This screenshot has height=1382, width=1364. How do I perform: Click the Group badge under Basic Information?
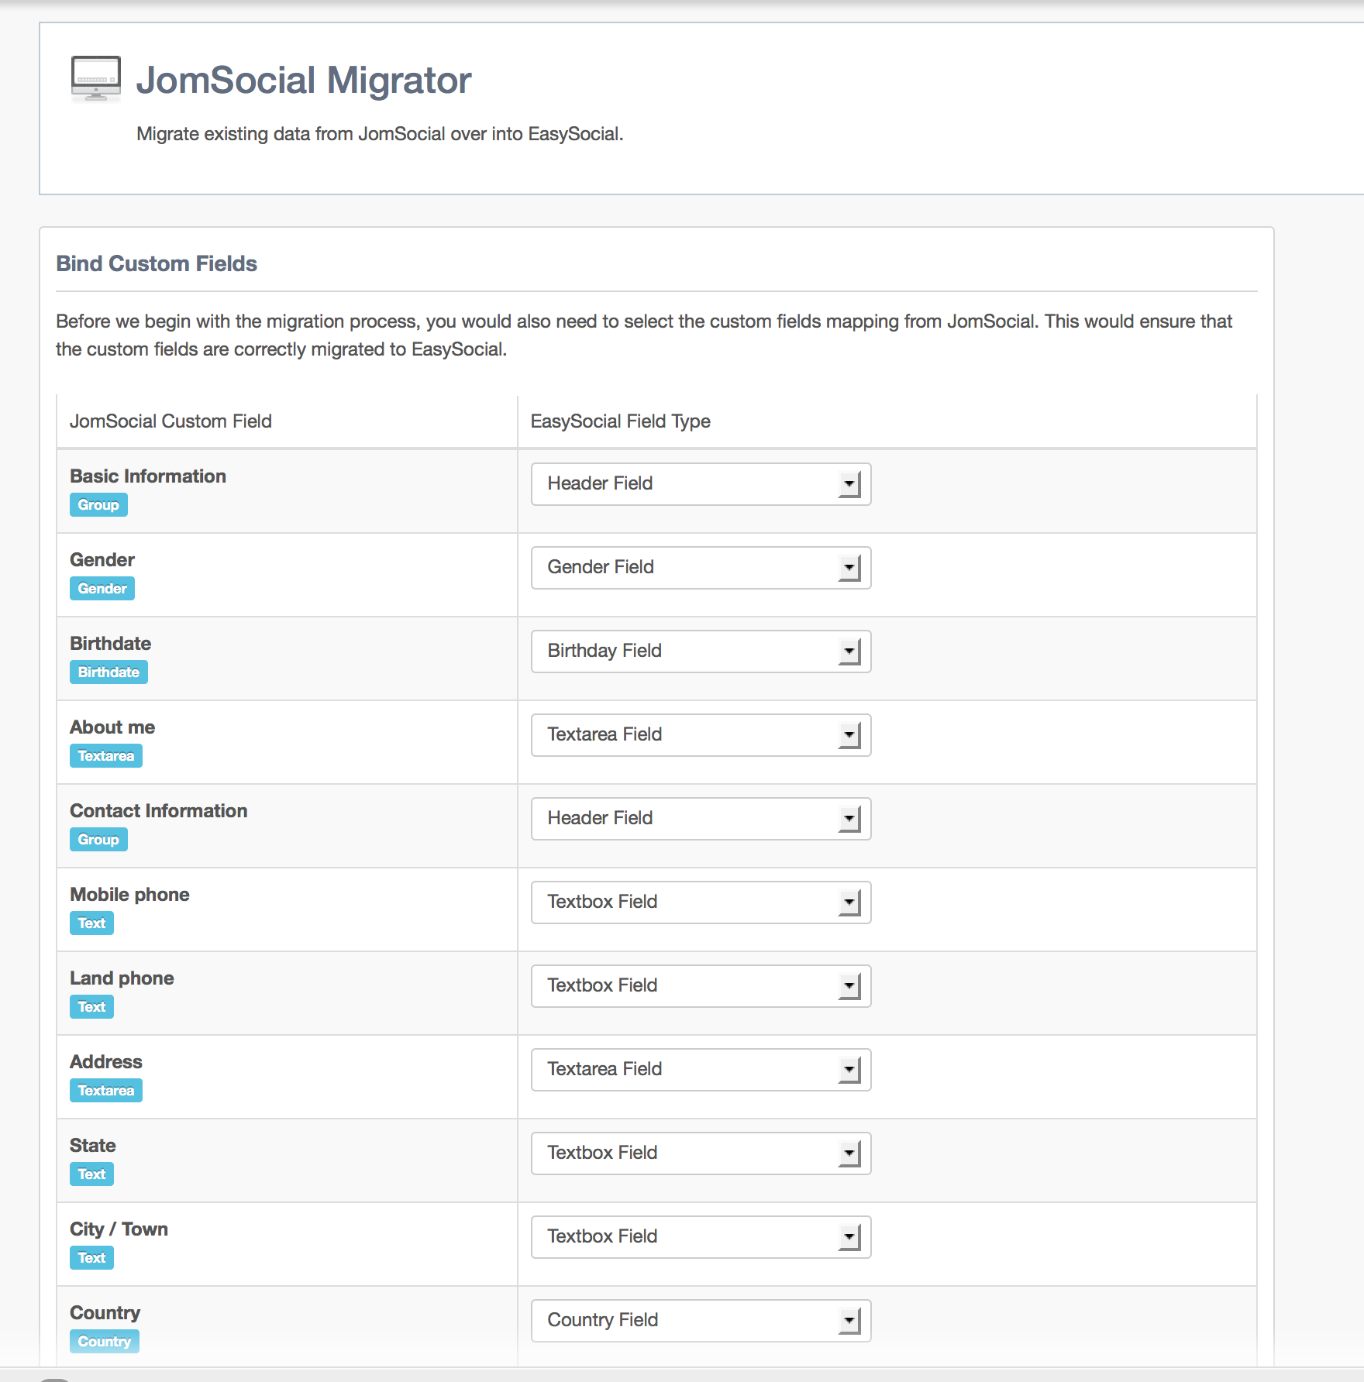(98, 505)
